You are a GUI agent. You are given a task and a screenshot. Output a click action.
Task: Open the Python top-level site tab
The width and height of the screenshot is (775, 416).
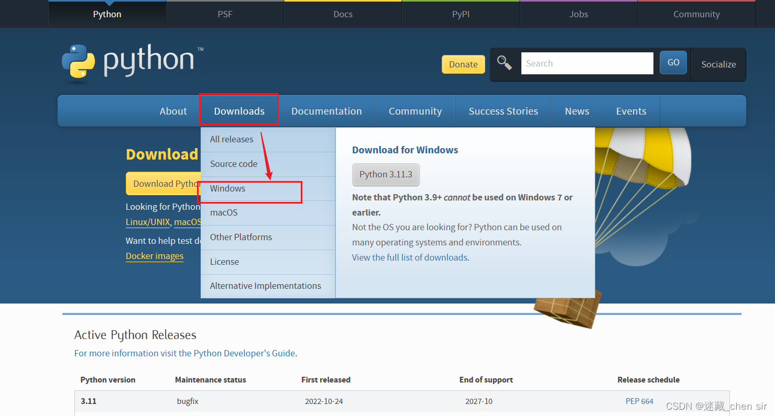(107, 14)
